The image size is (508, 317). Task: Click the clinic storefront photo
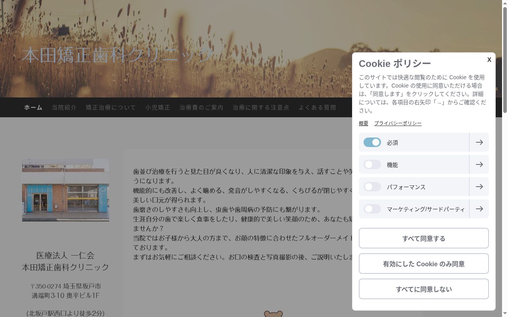pos(65,190)
